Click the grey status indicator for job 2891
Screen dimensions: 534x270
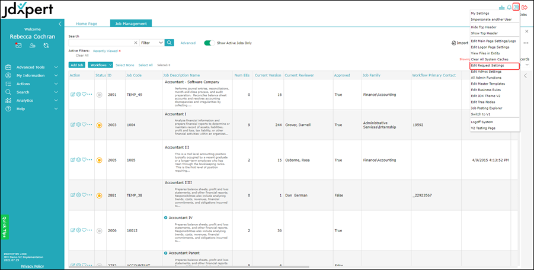99,95
